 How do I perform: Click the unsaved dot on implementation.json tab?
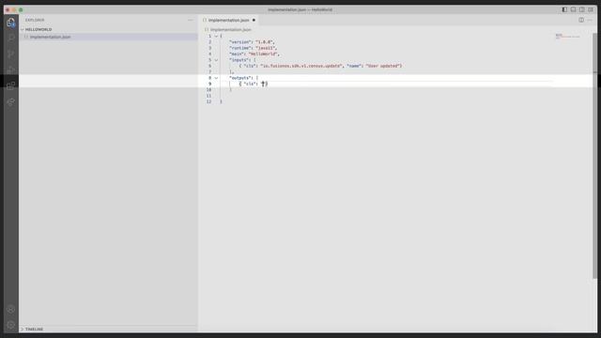254,20
